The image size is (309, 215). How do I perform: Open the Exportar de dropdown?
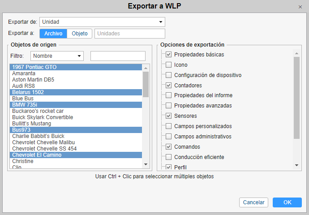[102, 22]
